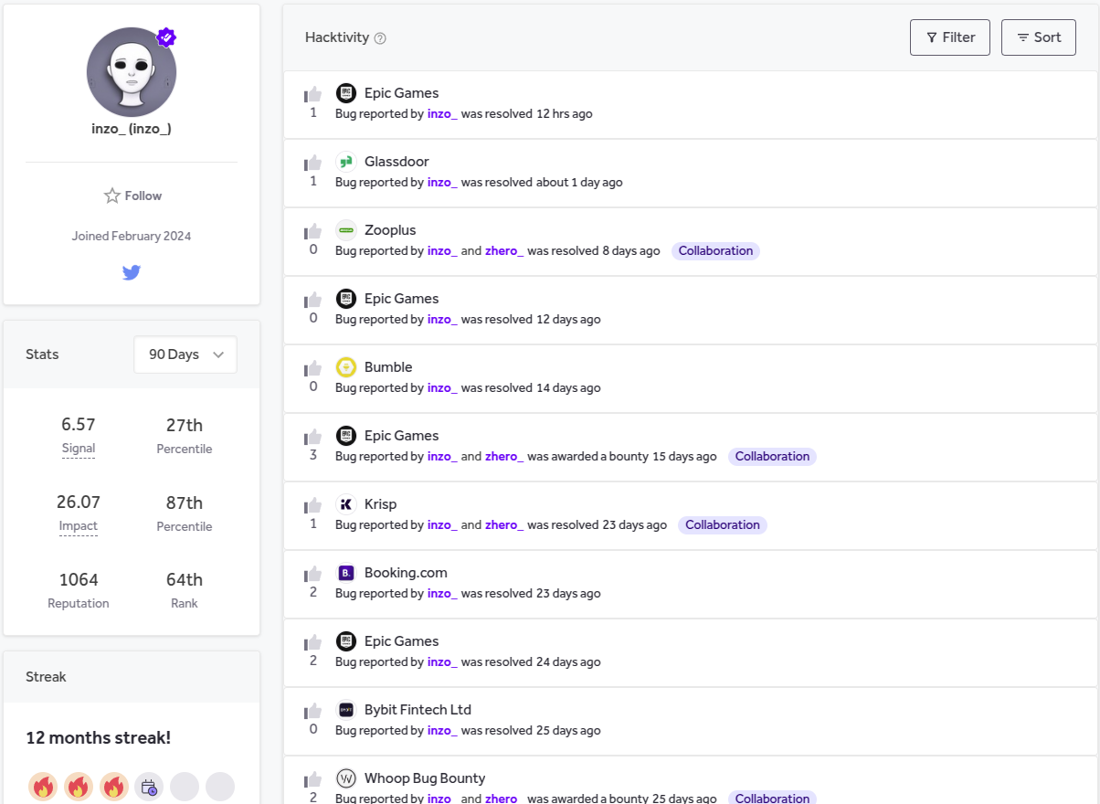This screenshot has width=1100, height=804.
Task: Upvote the Epic Games report resolved 12 hrs ago
Action: point(313,94)
